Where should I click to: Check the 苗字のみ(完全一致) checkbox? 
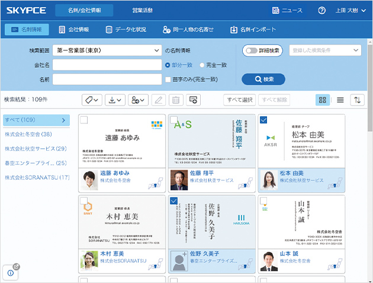tap(168, 80)
